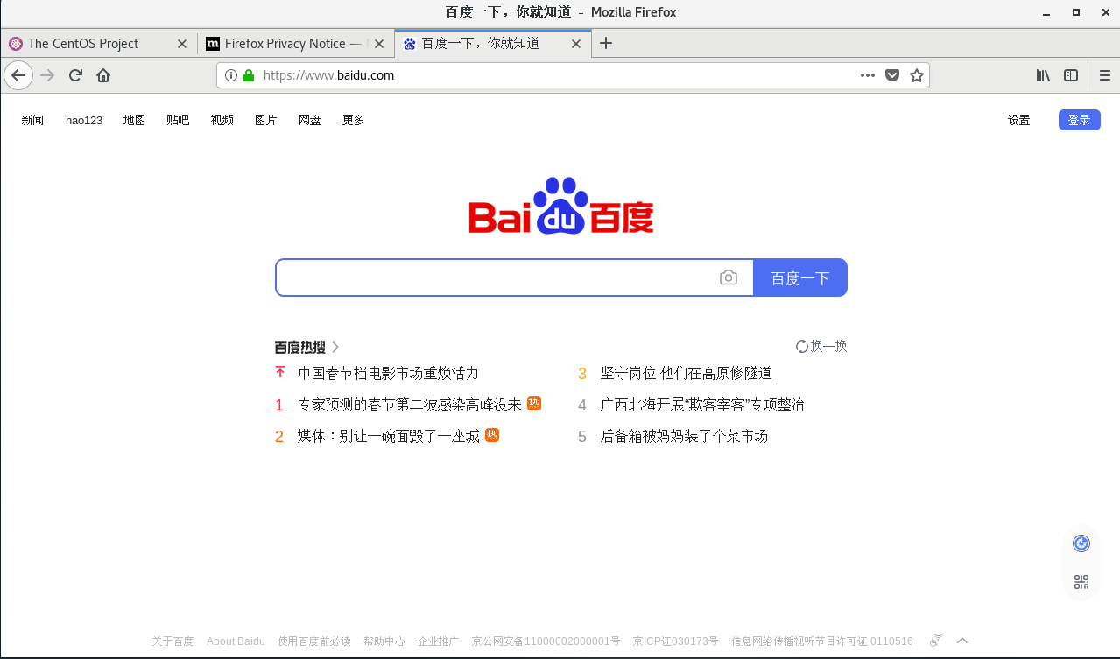Open 贴吧 navigation link
The height and width of the screenshot is (659, 1120).
pos(178,120)
